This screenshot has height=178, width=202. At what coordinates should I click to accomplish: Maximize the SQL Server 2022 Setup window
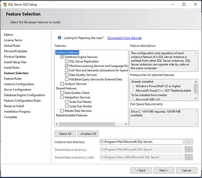coord(184,4)
